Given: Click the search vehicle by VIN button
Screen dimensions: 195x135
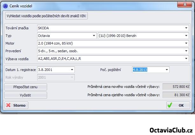Looking at the screenshot, I should pyautogui.click(x=46, y=16).
